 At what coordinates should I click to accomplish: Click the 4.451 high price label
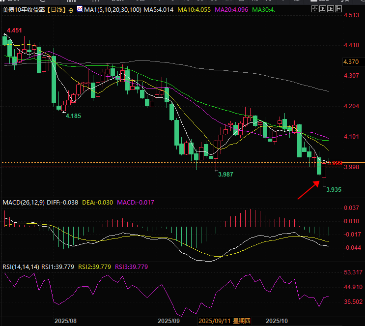(x=15, y=30)
